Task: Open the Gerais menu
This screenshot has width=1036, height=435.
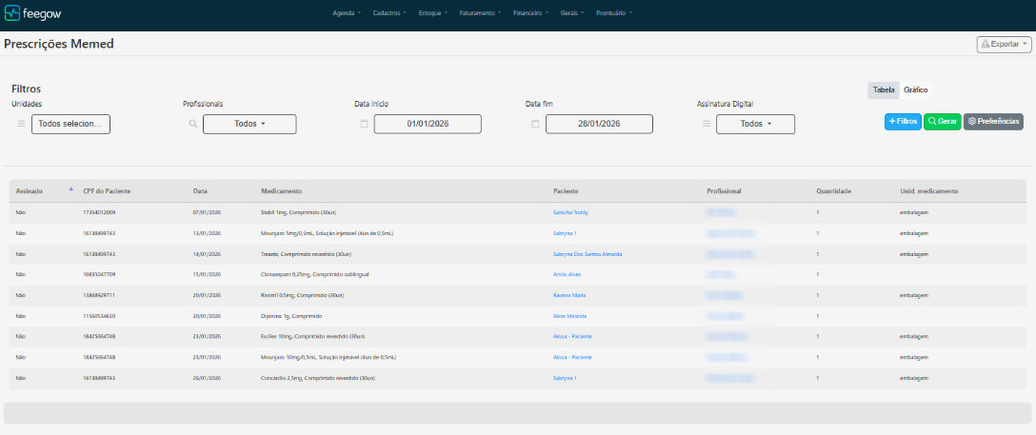Action: pyautogui.click(x=571, y=12)
